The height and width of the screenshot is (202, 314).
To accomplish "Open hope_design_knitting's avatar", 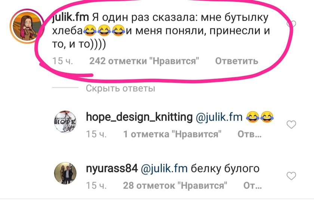I will point(65,122).
